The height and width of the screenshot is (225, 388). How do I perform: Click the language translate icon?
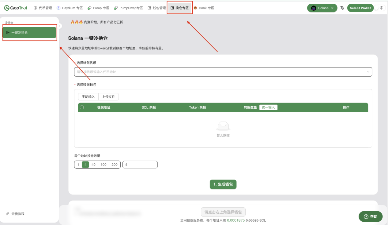tap(342, 8)
